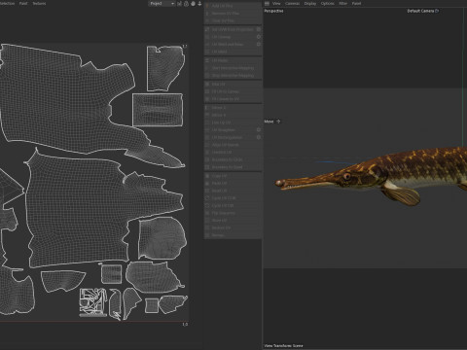
Task: Click the lock icon right of Project dropdown
Action: point(186,4)
